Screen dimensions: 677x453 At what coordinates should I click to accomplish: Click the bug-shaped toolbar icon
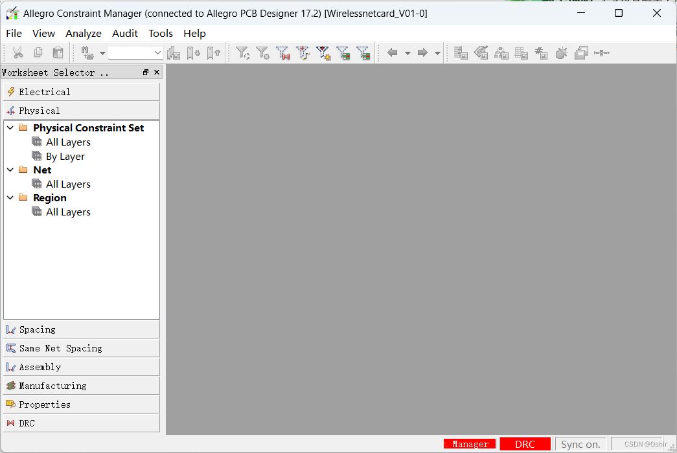coord(562,53)
